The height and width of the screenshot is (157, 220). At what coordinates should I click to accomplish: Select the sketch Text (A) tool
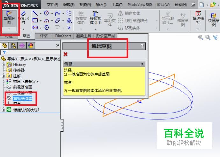pyautogui.click(x=69, y=21)
